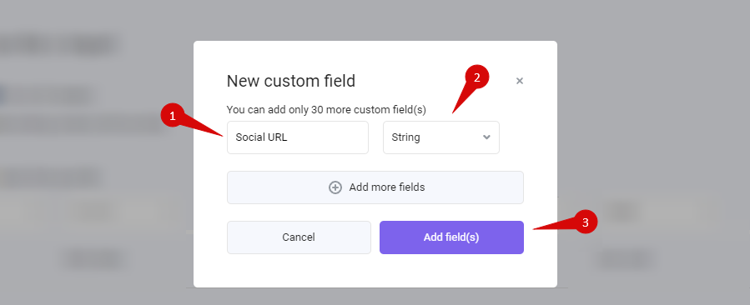
Task: Expand the chevron arrow beside String
Action: (486, 137)
